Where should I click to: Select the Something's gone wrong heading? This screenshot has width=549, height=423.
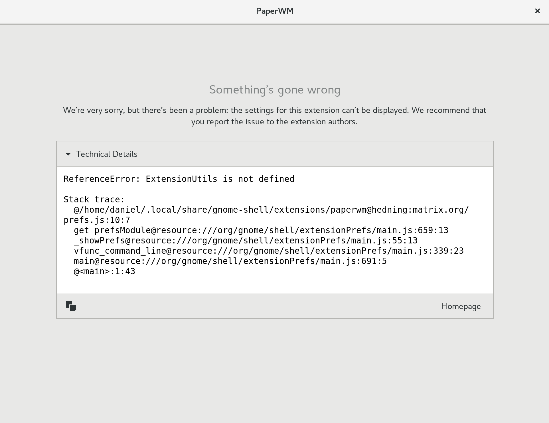[x=274, y=90]
